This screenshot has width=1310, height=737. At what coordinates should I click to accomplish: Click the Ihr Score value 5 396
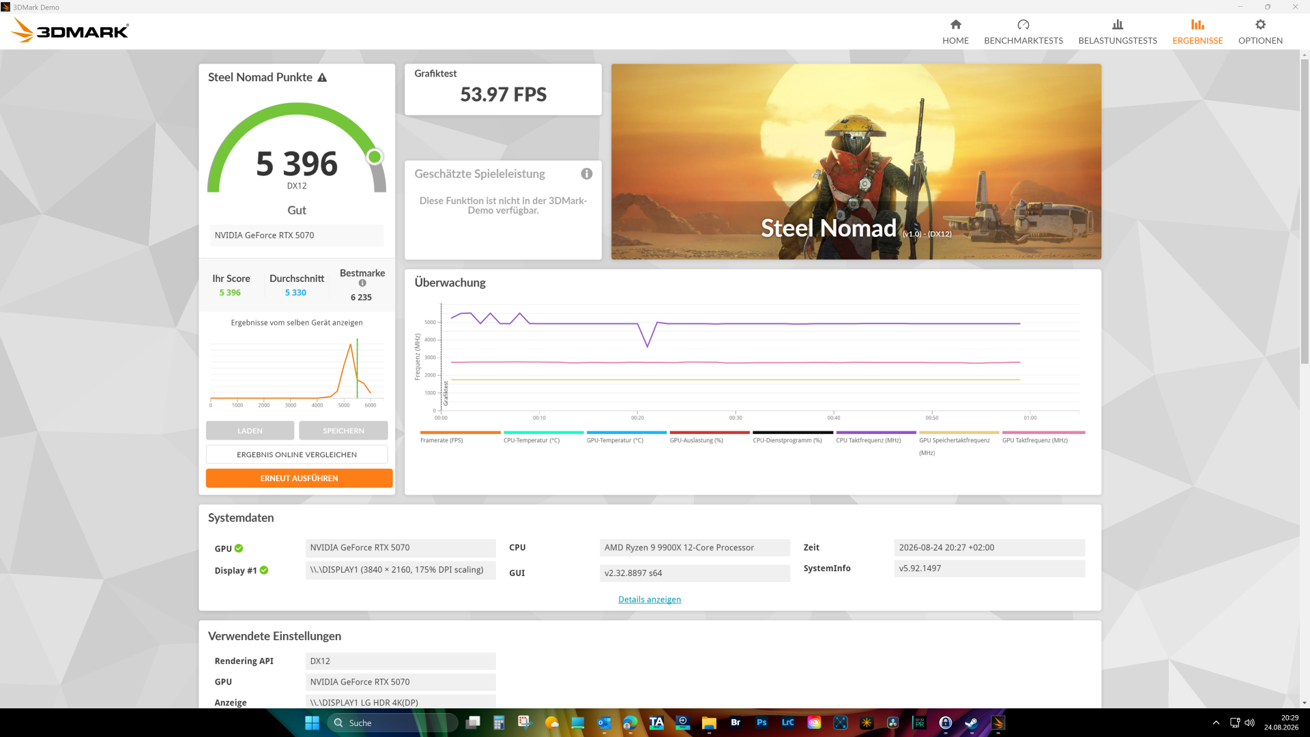click(x=230, y=293)
